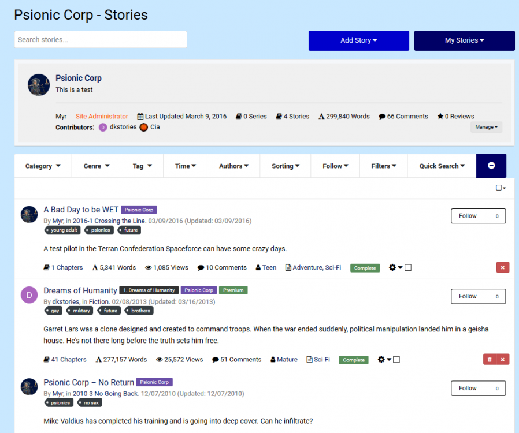
Task: Click the dark minus circle filter button
Action: tap(491, 166)
